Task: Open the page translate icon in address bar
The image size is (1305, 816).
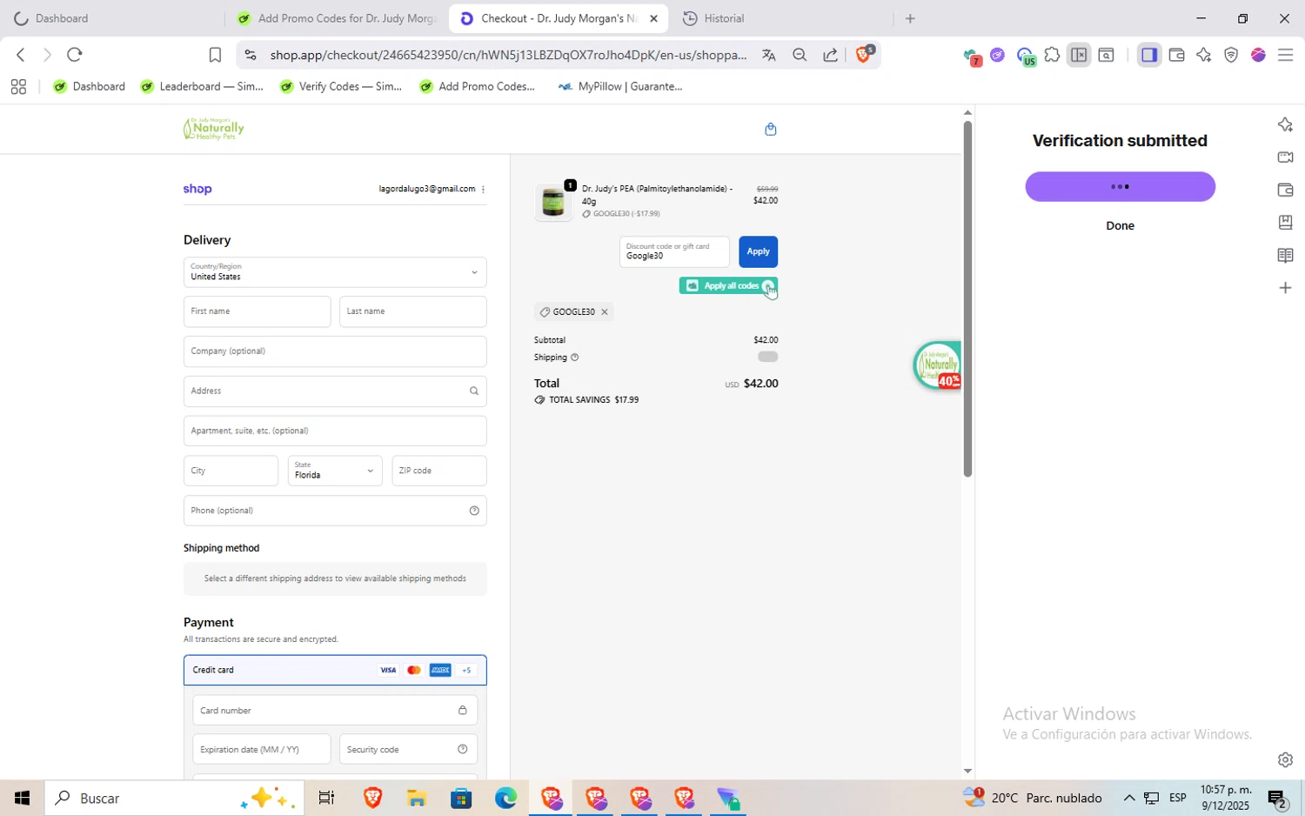Action: tap(768, 55)
